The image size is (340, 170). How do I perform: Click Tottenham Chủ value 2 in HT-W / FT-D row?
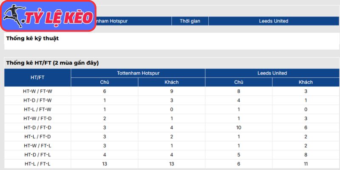(x=105, y=119)
